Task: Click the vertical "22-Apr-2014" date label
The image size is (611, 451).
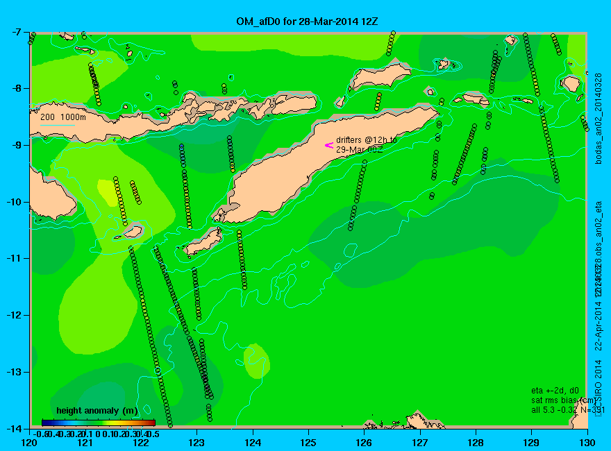Action: coord(599,325)
